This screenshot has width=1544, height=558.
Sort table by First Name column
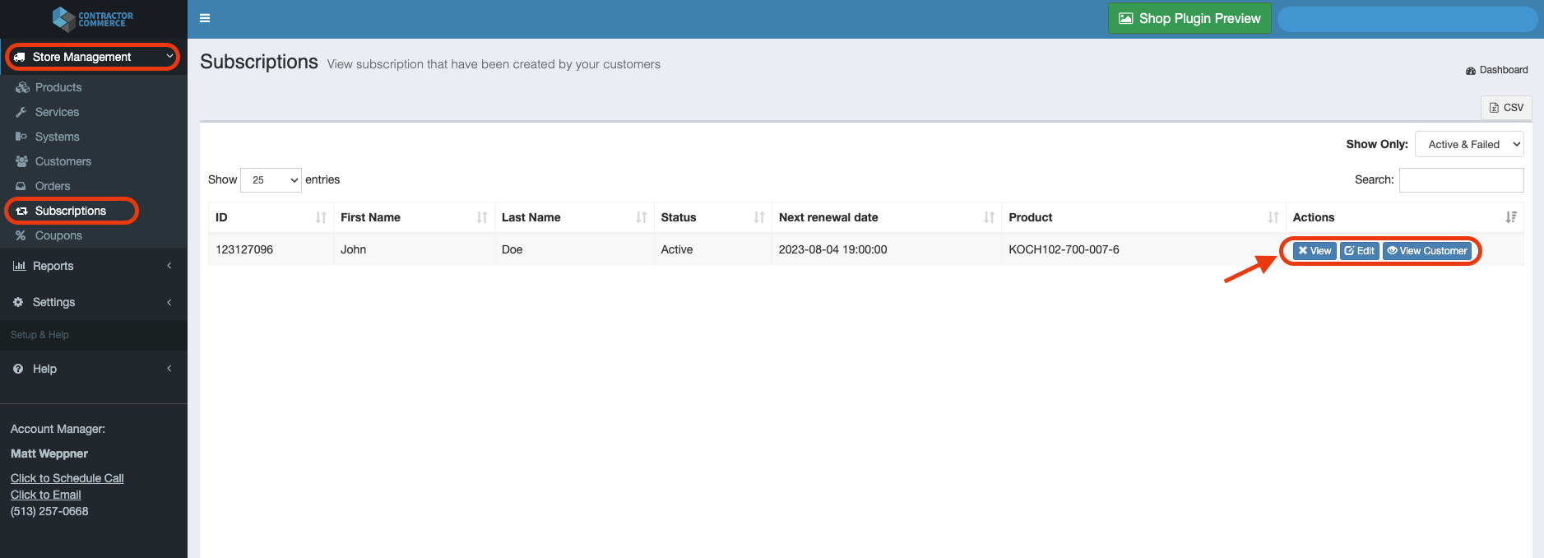click(x=414, y=217)
